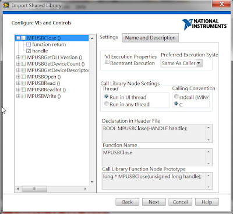The image size is (233, 214).
Task: Choose the C calling convention
Action: pos(176,104)
